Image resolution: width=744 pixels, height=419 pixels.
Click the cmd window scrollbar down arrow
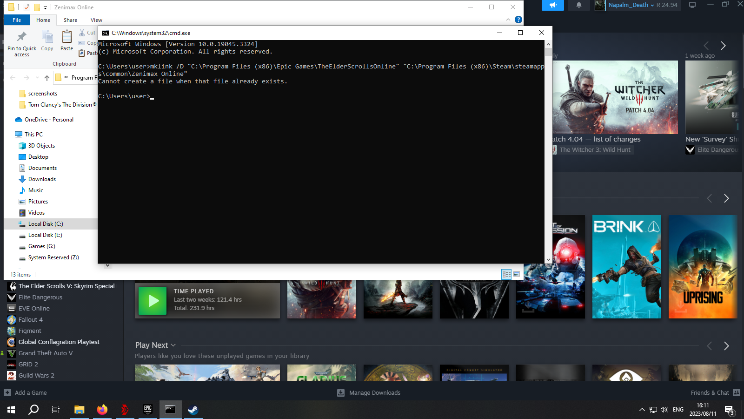548,260
